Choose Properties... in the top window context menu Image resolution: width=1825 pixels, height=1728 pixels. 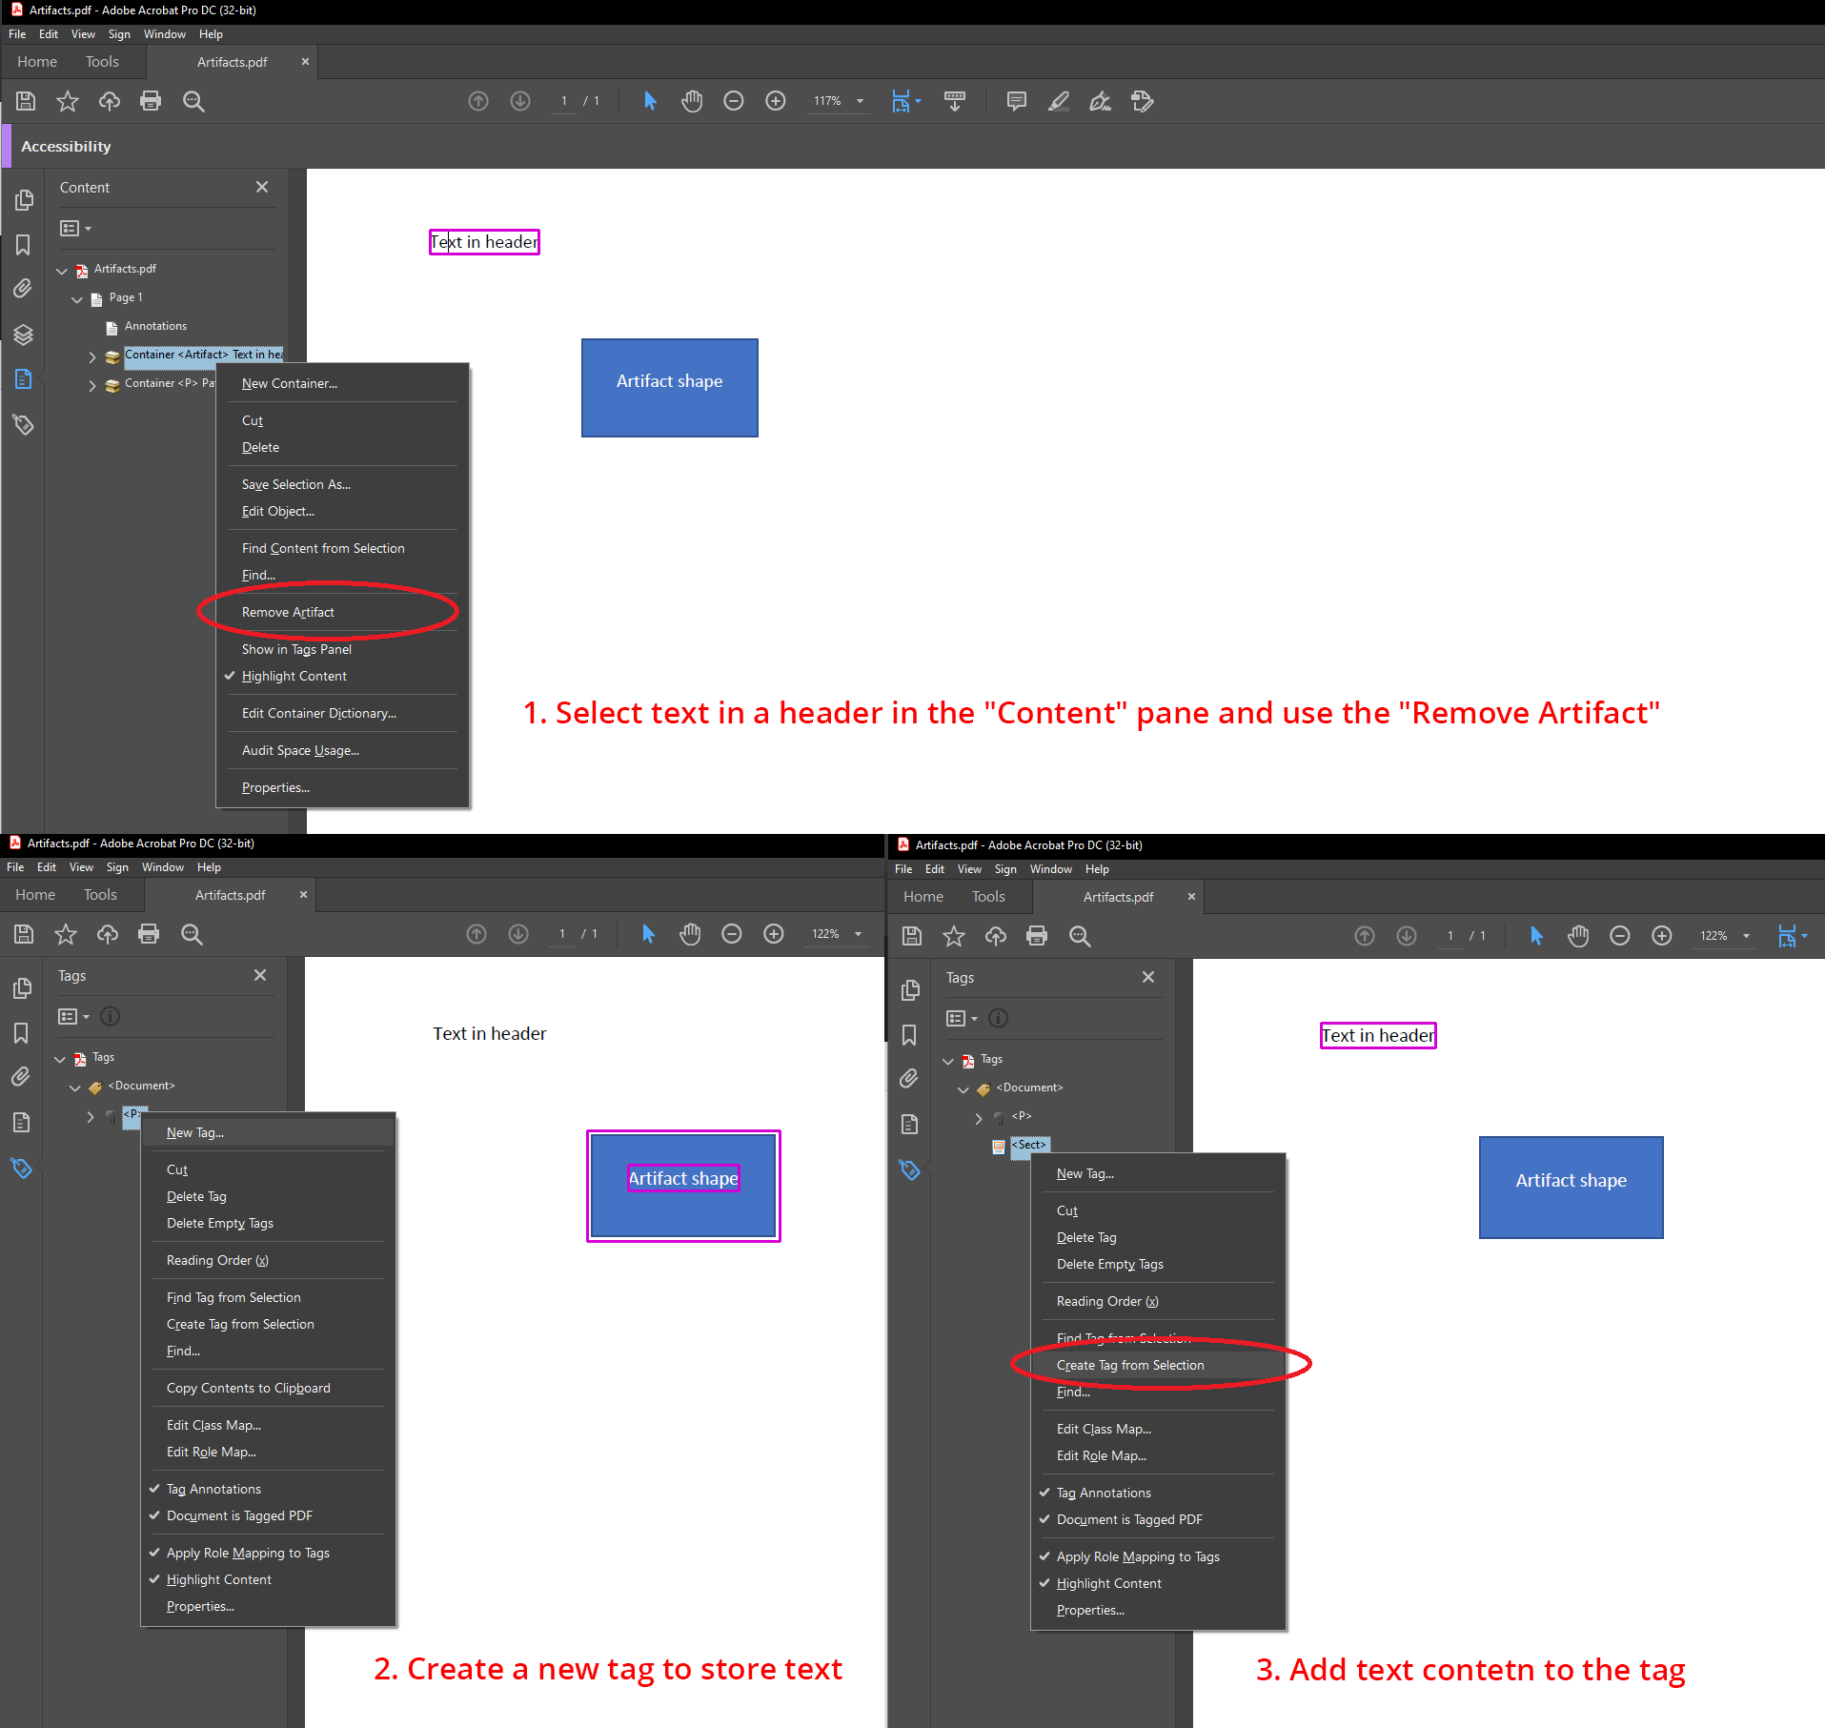coord(275,787)
